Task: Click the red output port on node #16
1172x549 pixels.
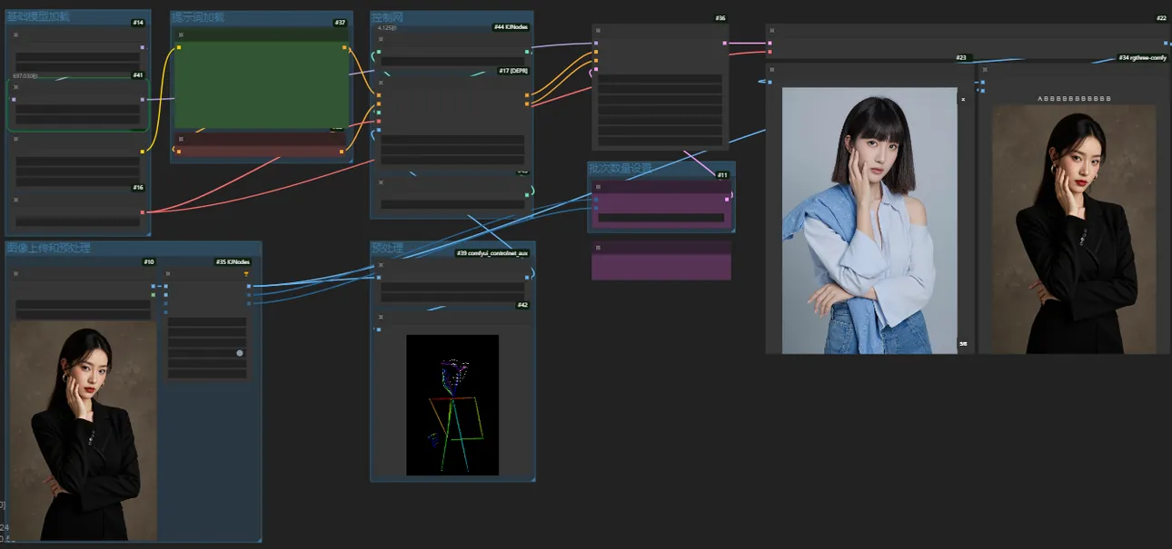Action: (x=143, y=212)
